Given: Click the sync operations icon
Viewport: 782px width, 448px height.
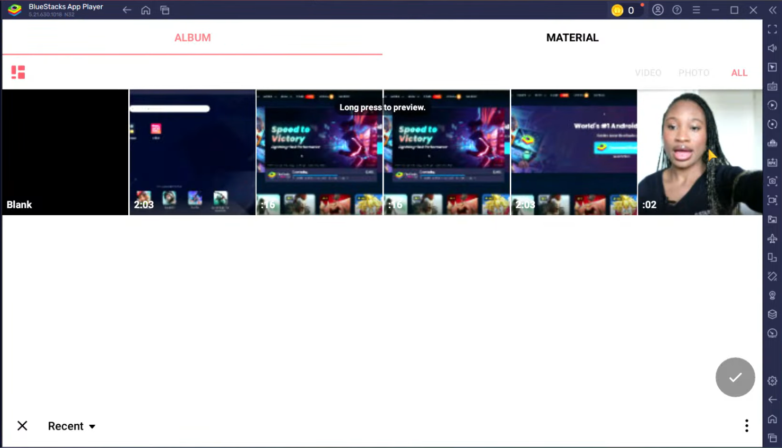Looking at the screenshot, I should click(772, 124).
